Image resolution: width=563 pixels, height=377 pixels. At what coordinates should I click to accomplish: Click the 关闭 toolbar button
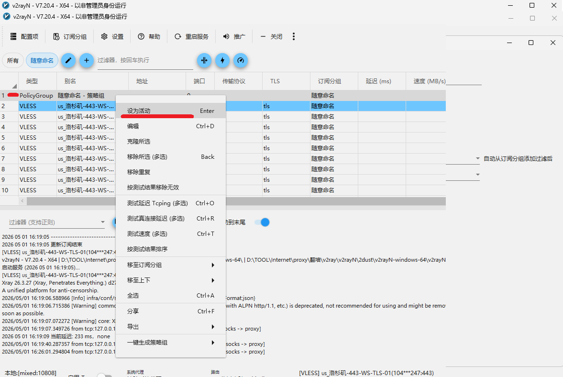click(x=271, y=37)
